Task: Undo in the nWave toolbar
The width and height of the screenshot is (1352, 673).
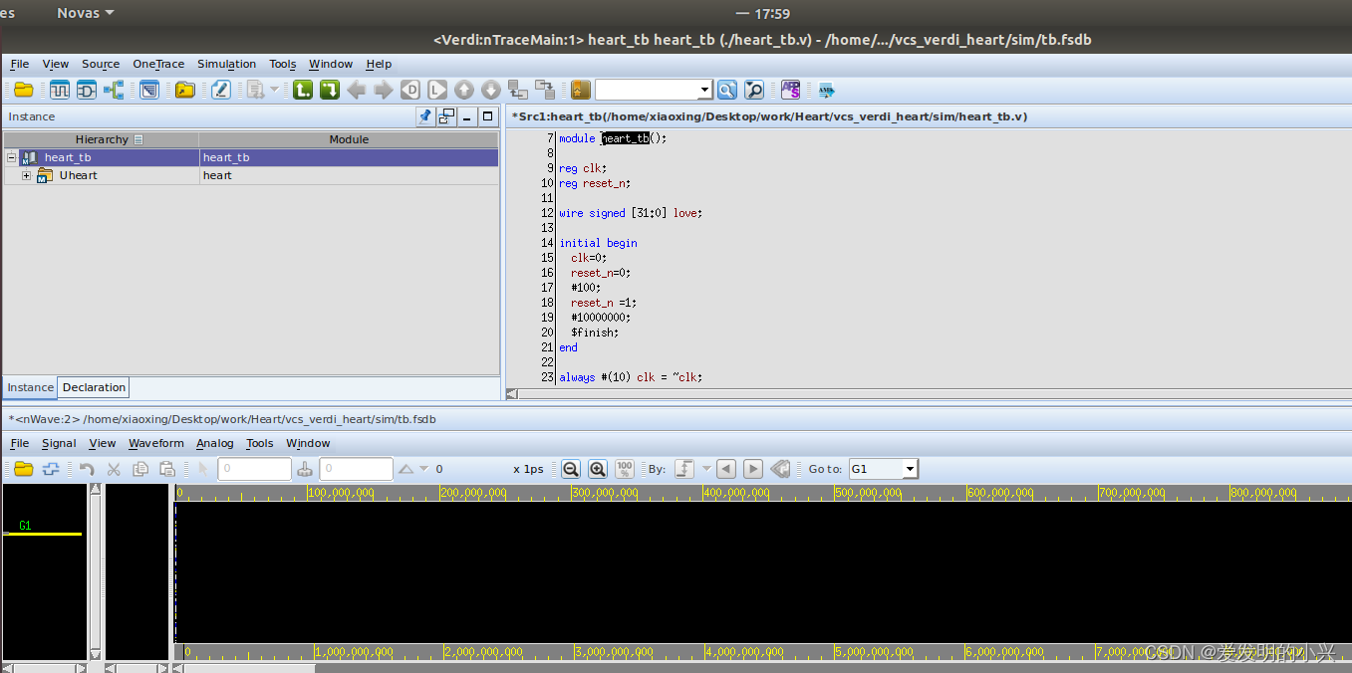Action: tap(88, 469)
